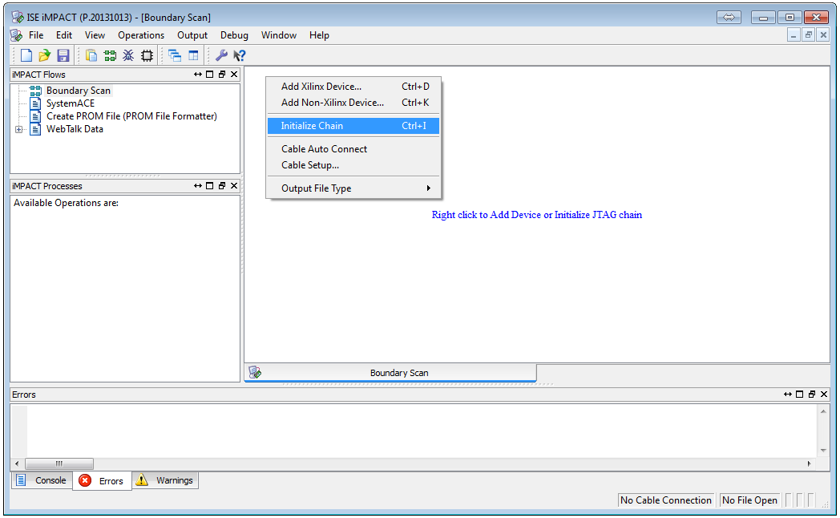840x518 pixels.
Task: Float the Errors panel
Action: tap(812, 395)
